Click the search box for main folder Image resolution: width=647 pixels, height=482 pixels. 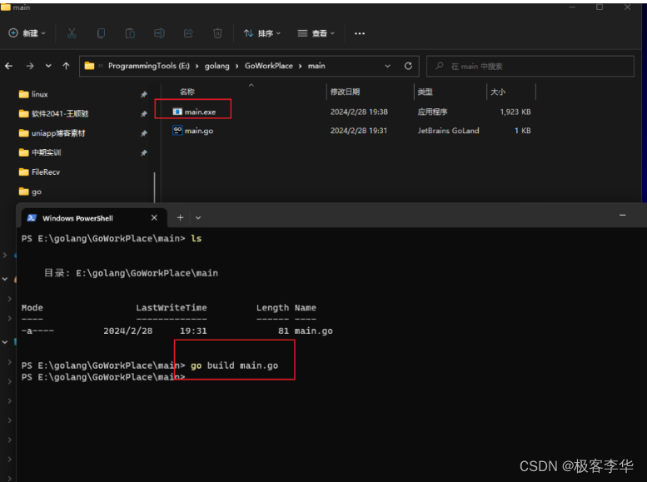pos(530,66)
